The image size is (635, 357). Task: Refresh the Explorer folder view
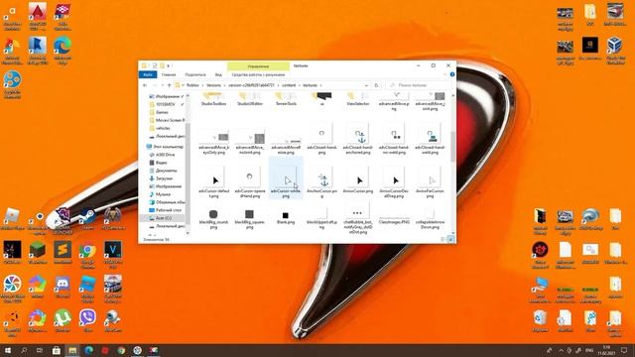tap(376, 85)
